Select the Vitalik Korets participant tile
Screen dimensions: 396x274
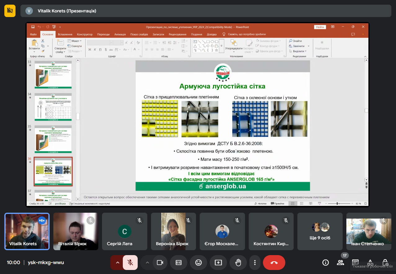(27, 231)
